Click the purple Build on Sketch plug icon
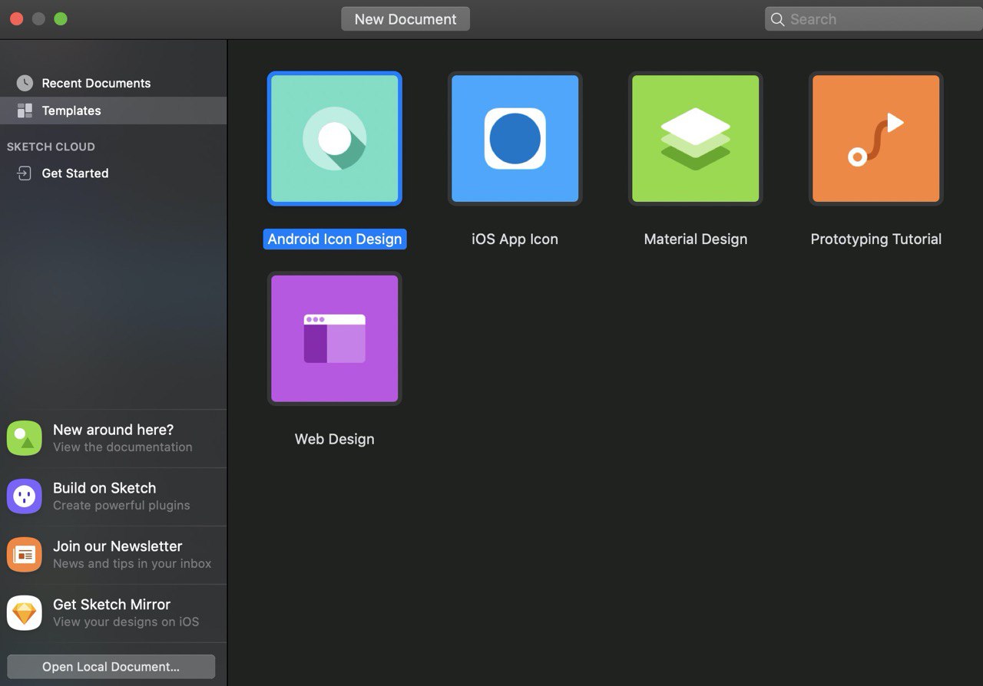 point(25,496)
